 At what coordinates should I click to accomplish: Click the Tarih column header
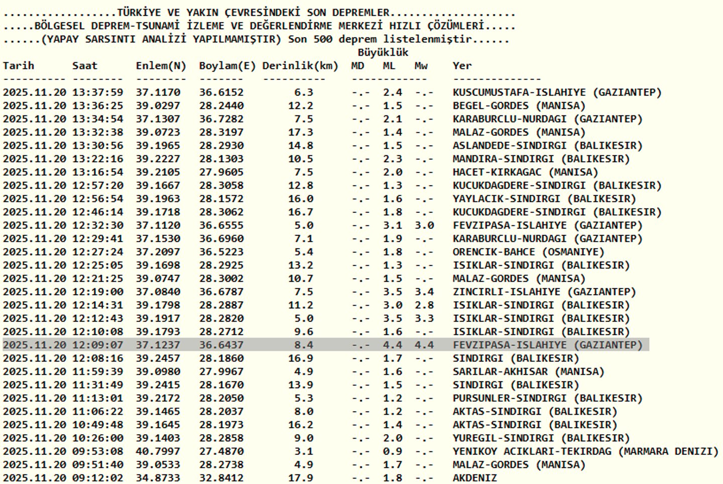(19, 66)
